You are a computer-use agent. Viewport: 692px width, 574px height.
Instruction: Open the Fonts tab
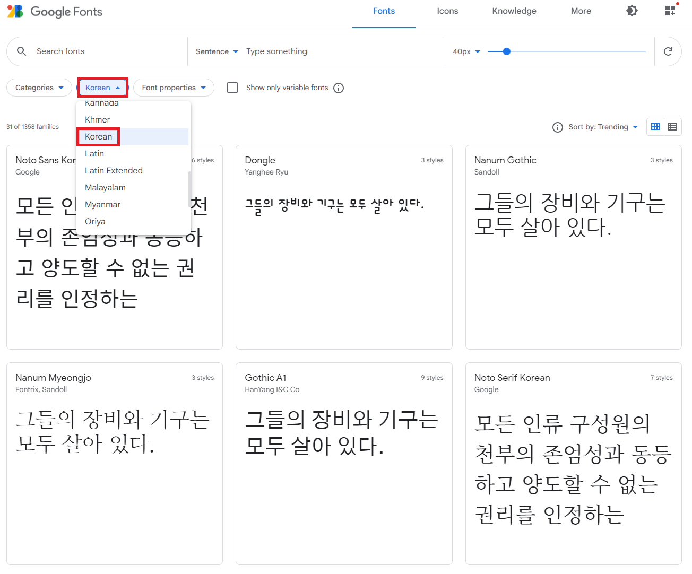(384, 11)
